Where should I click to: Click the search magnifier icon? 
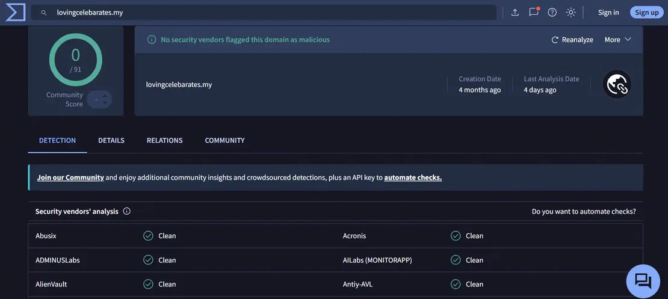click(43, 13)
